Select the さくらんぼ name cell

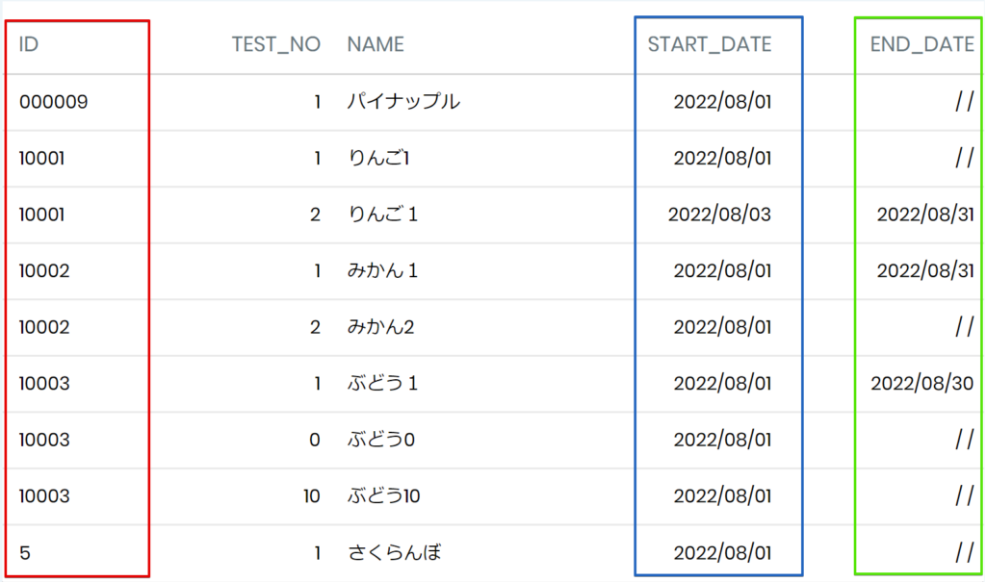395,553
